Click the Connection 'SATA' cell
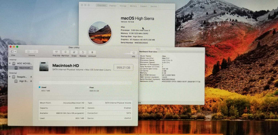 pyautogui.click(x=129, y=113)
